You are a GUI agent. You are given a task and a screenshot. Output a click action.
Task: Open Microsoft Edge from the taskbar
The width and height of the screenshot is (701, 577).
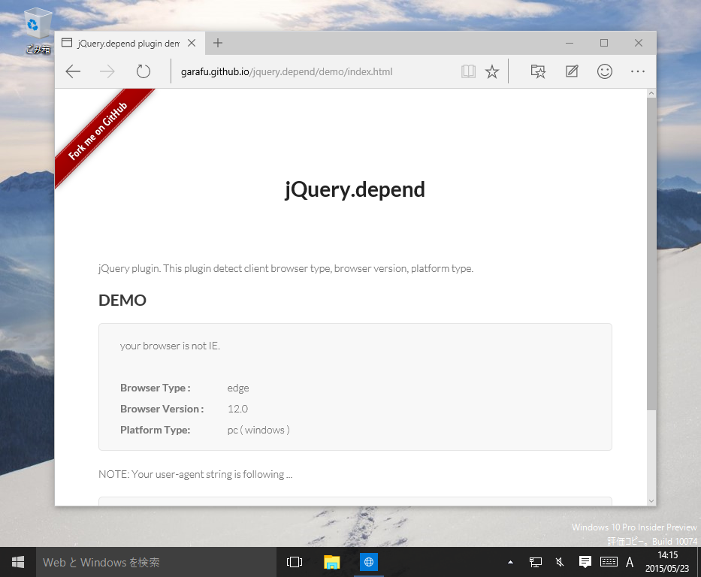[x=368, y=562]
